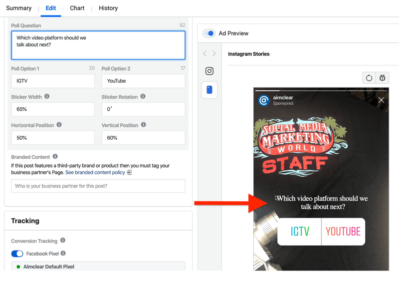Click the story progress bar in the preview
Screen dimensions: 399x282
(x=321, y=90)
